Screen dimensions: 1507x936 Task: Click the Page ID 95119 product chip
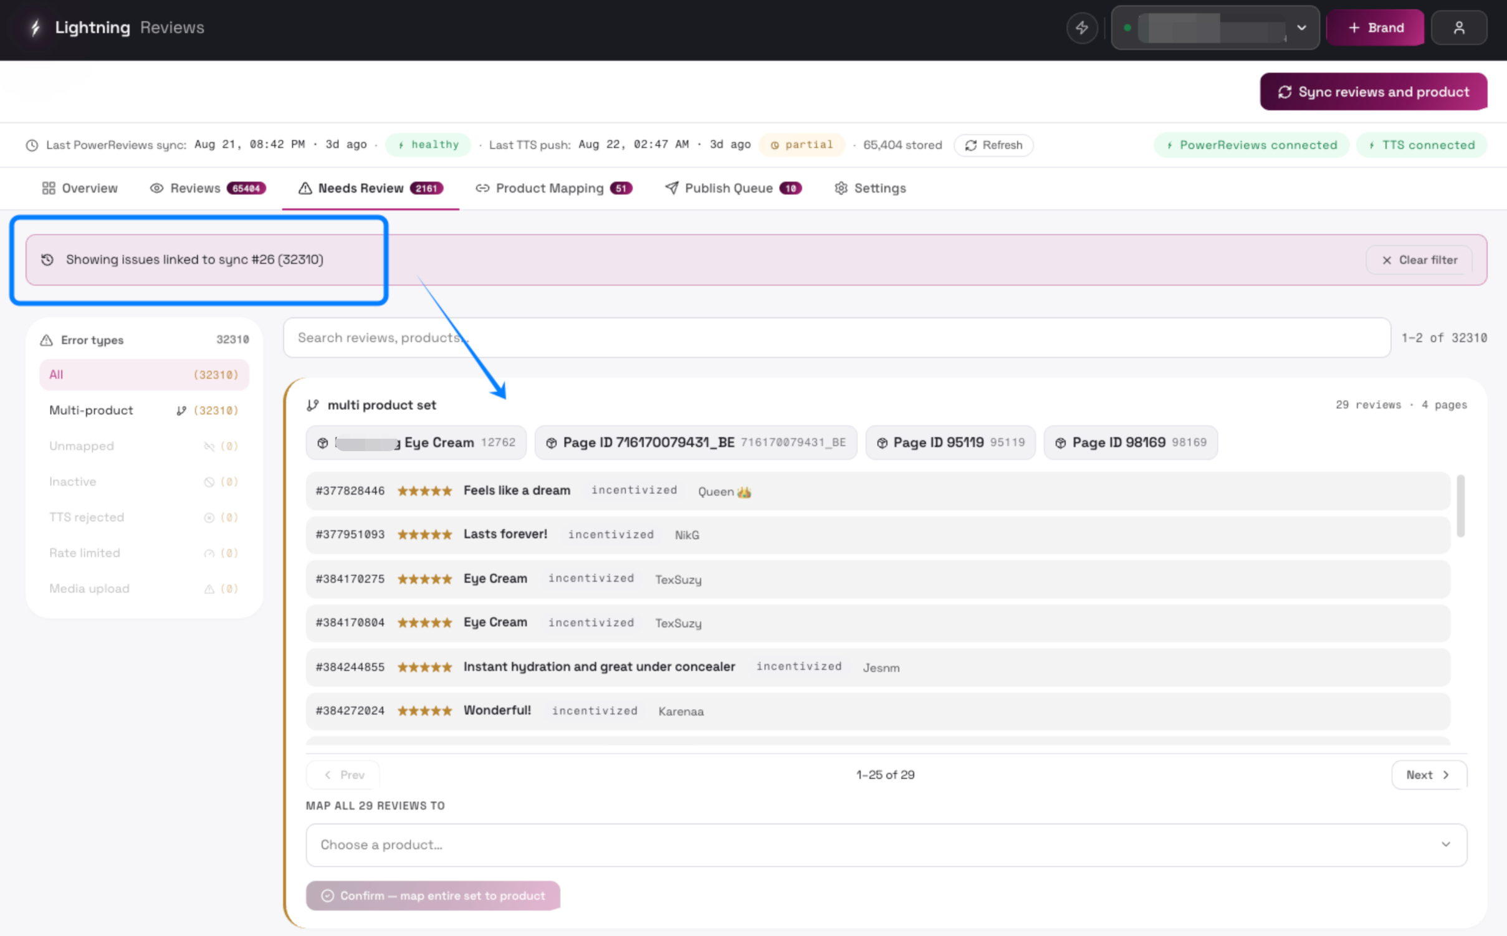[950, 442]
